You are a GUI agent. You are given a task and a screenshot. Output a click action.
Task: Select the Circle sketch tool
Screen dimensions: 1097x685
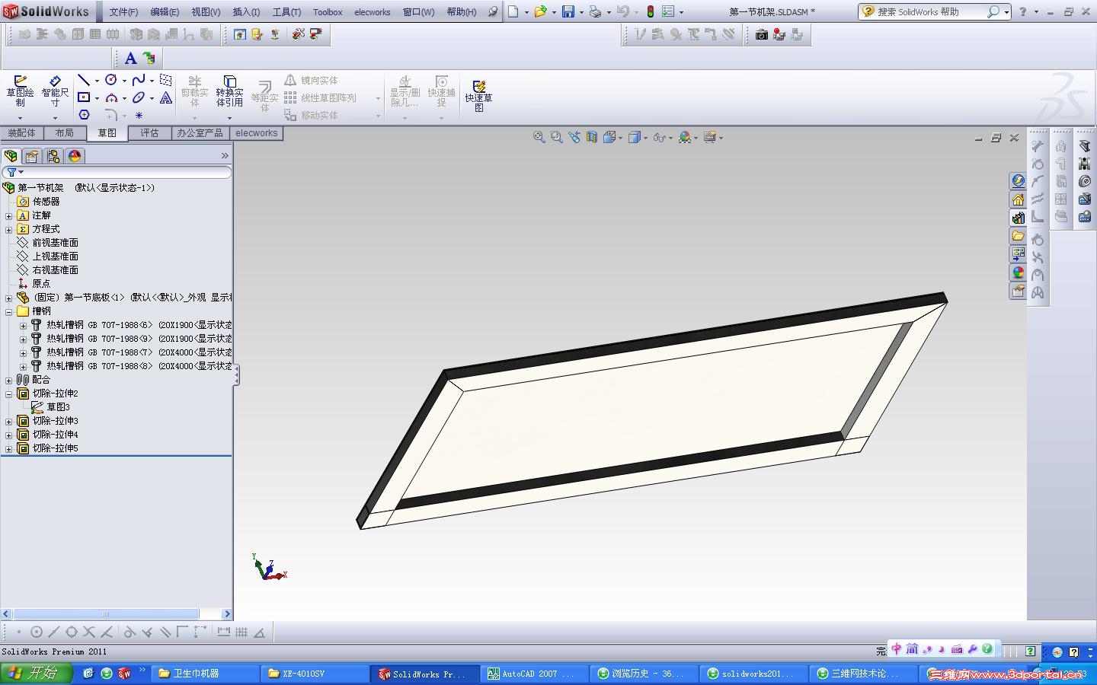(111, 80)
